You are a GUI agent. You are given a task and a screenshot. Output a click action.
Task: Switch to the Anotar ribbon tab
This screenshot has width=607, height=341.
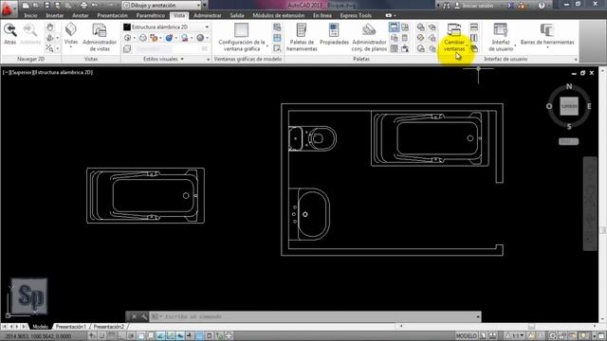pos(81,15)
